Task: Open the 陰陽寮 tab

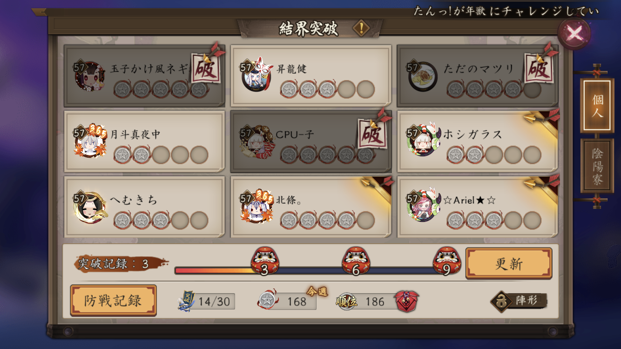Action: [597, 166]
